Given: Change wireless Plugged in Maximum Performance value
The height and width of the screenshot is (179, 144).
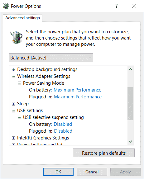Looking at the screenshot, I should tap(78, 97).
